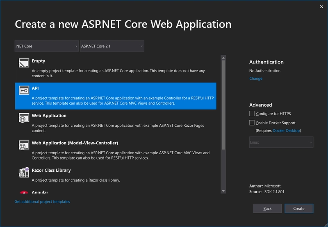This screenshot has width=328, height=227.
Task: Click the Web Application globe icon
Action: coord(24,118)
